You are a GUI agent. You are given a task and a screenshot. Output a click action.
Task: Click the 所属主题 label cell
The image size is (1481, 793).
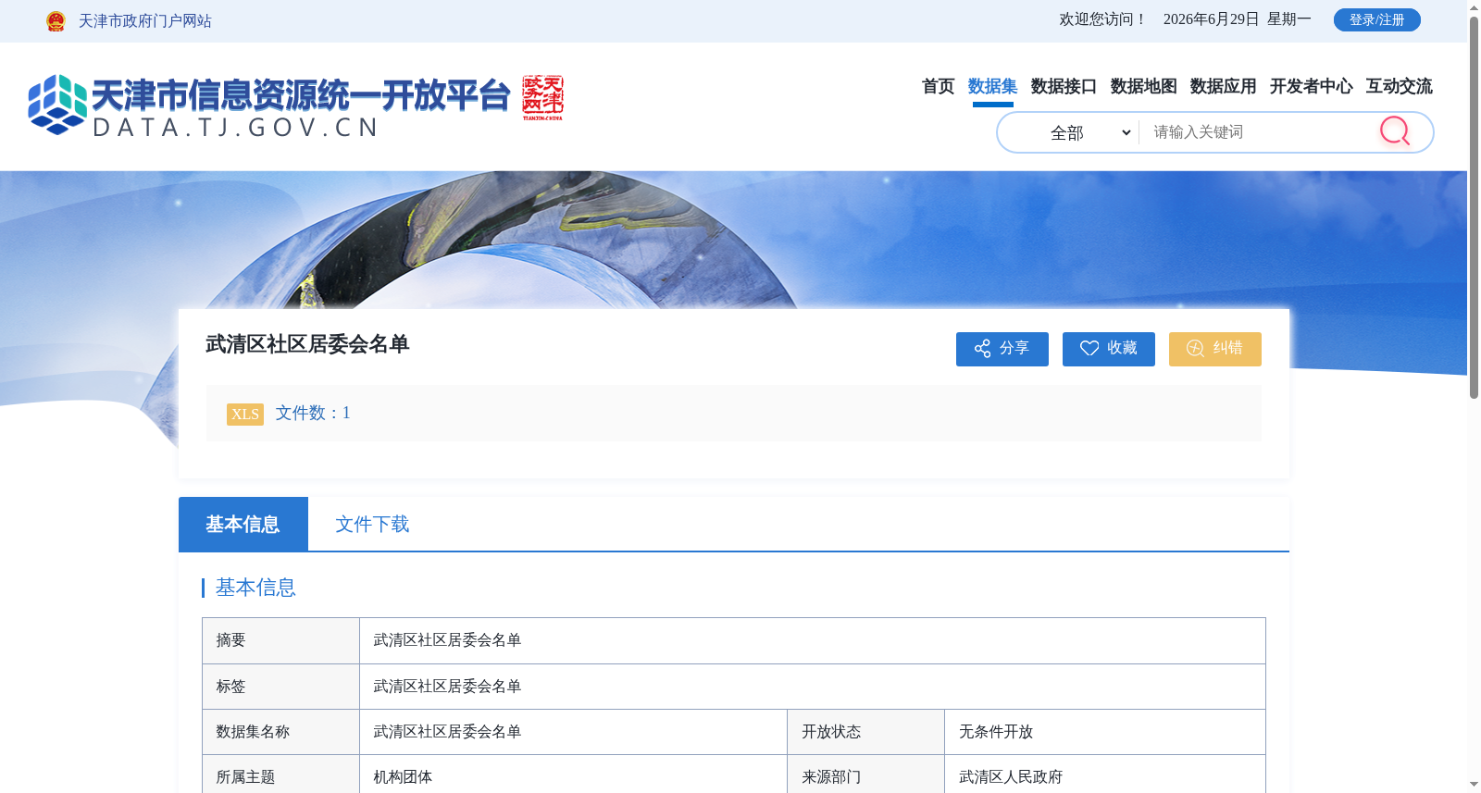(x=280, y=775)
